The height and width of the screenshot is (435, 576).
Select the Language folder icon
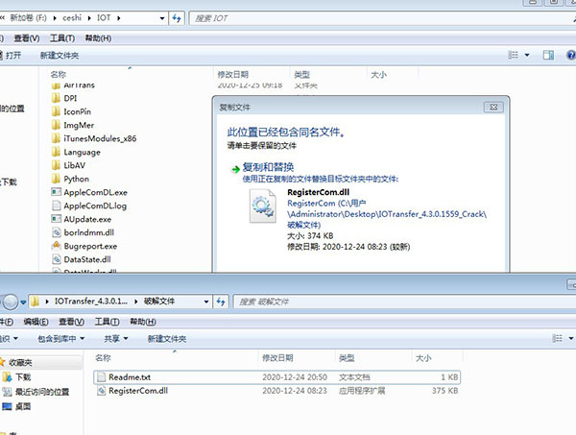56,152
